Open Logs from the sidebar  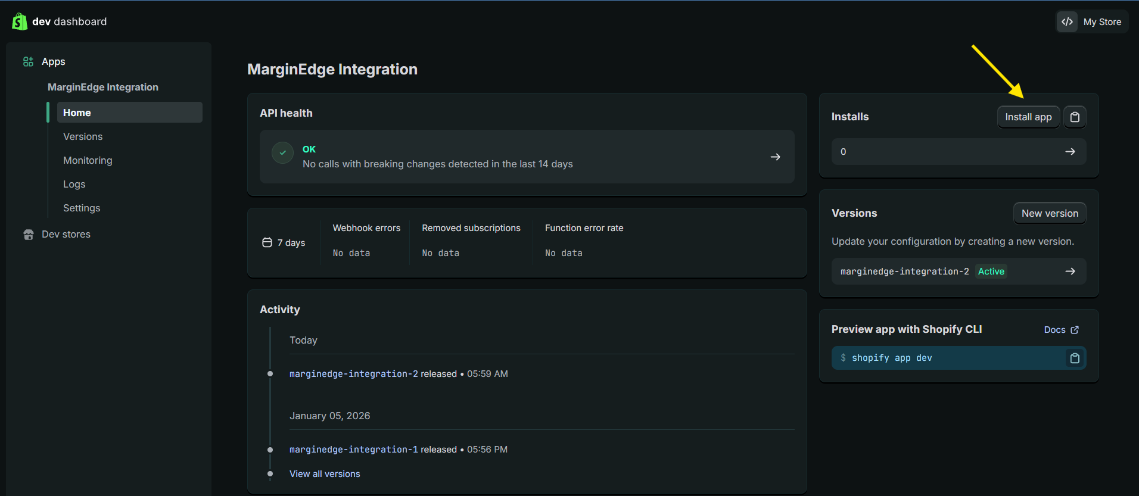[74, 185]
